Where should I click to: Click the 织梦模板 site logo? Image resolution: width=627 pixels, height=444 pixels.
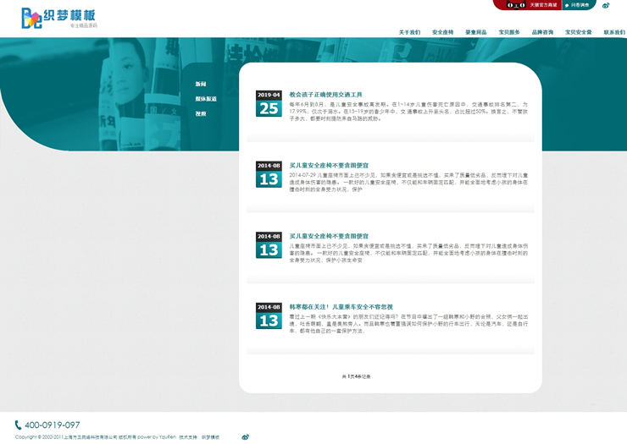(x=58, y=18)
